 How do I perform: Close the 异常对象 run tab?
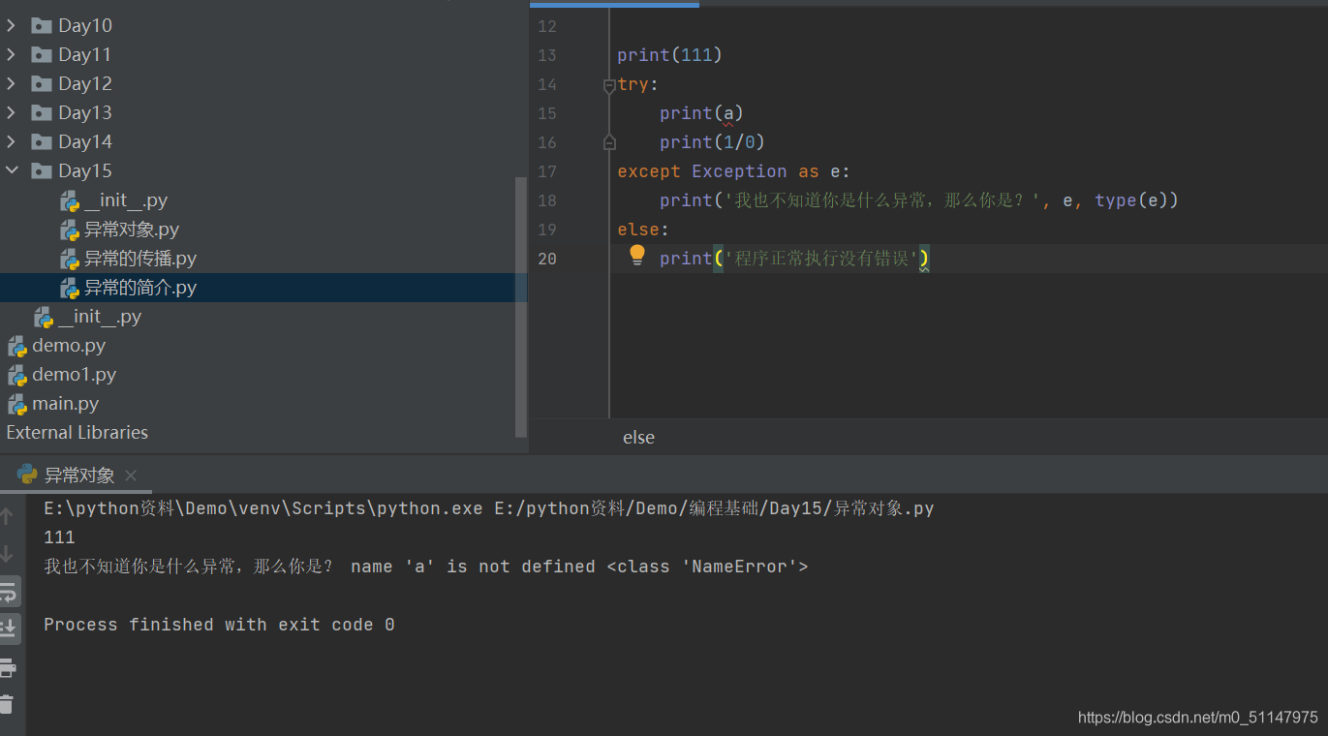click(131, 475)
